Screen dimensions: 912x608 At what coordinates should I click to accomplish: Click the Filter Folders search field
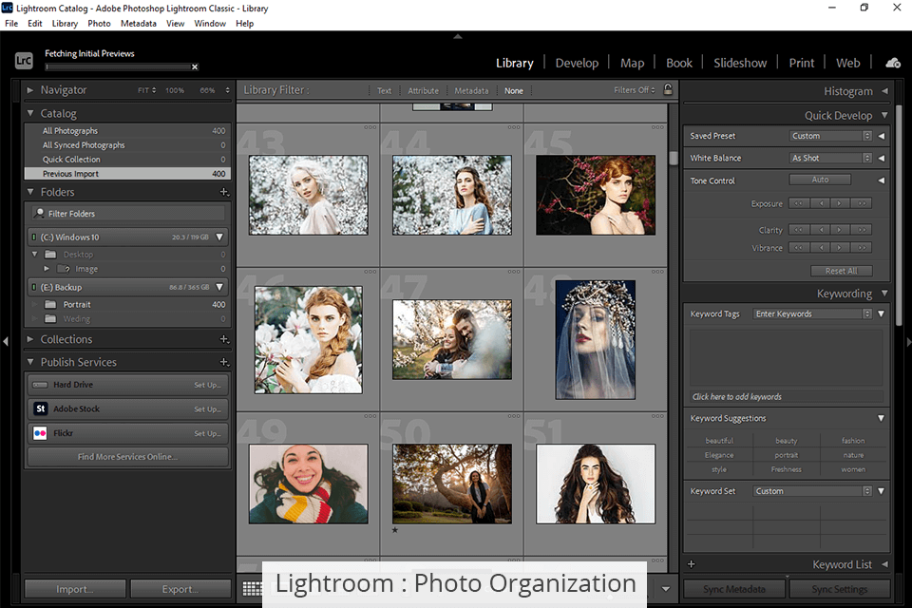(128, 213)
